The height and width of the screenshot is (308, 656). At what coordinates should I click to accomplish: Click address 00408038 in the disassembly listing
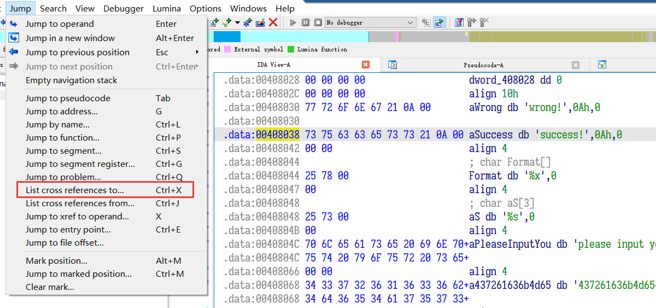(x=276, y=135)
